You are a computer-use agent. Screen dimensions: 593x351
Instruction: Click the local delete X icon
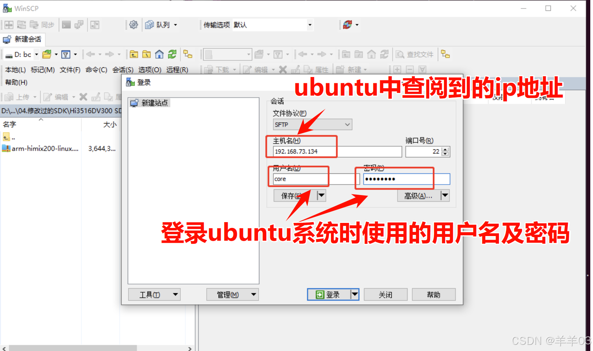pyautogui.click(x=83, y=97)
